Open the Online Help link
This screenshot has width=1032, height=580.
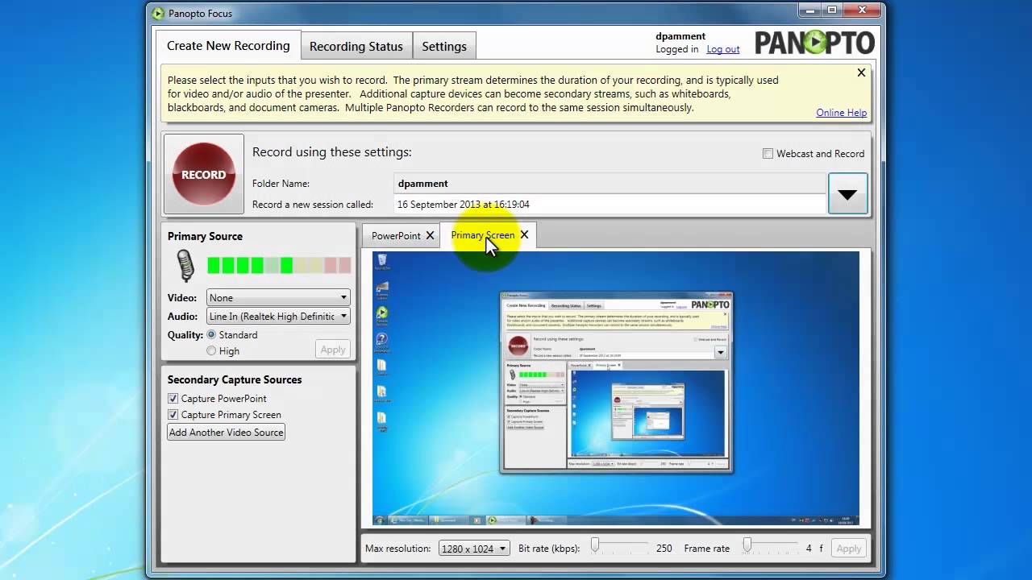841,113
